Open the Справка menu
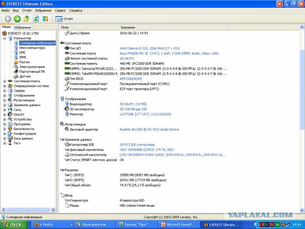 (x=75, y=10)
